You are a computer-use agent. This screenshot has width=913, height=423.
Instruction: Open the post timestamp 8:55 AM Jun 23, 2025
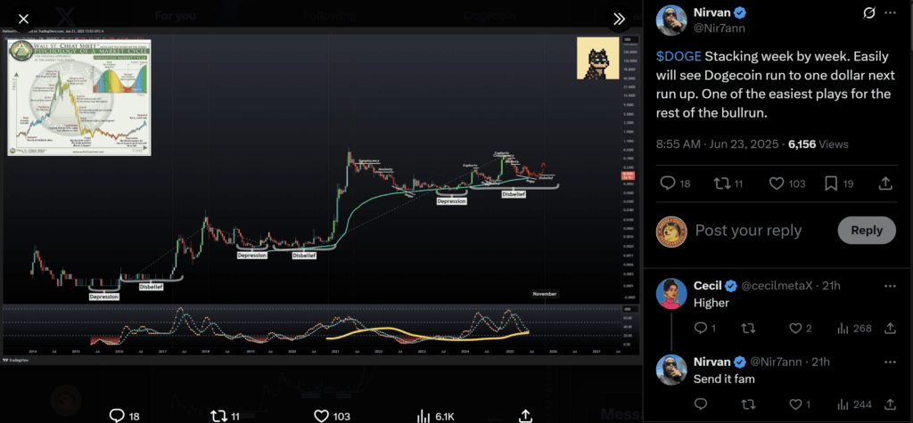[718, 144]
